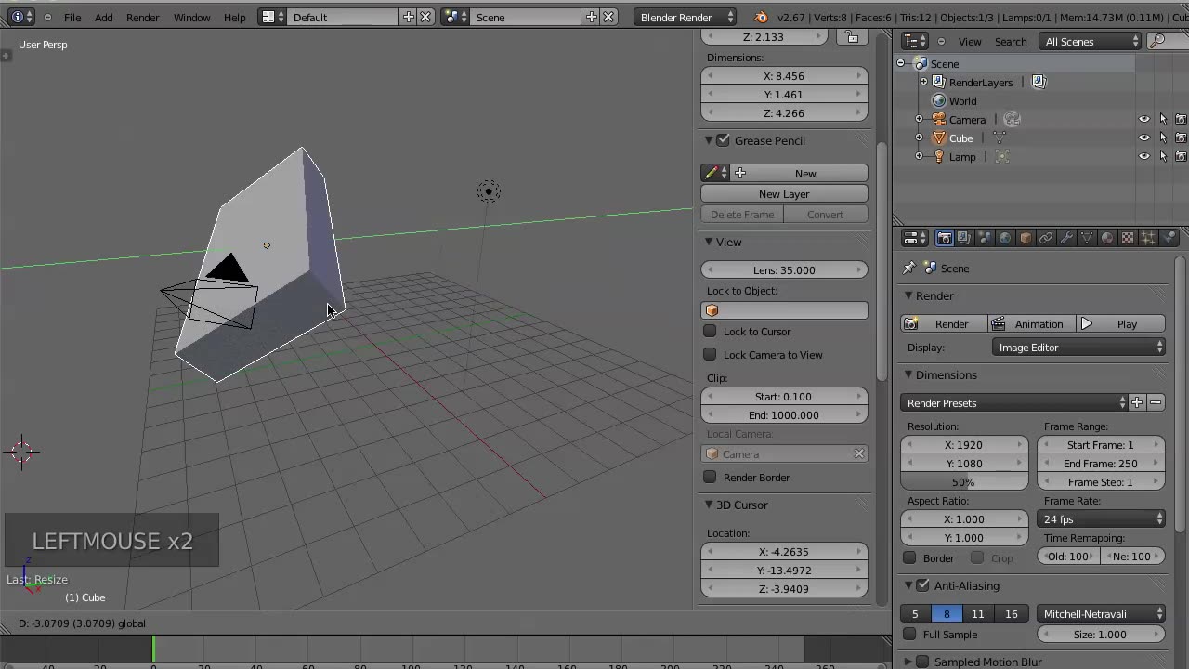Open the Object properties tab (cube icon)
This screenshot has width=1189, height=669.
[1026, 239]
